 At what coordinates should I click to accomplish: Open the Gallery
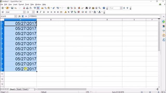93,8
